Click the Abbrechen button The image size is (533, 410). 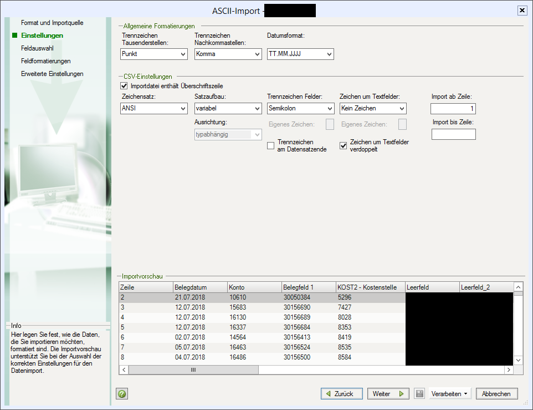coord(496,394)
